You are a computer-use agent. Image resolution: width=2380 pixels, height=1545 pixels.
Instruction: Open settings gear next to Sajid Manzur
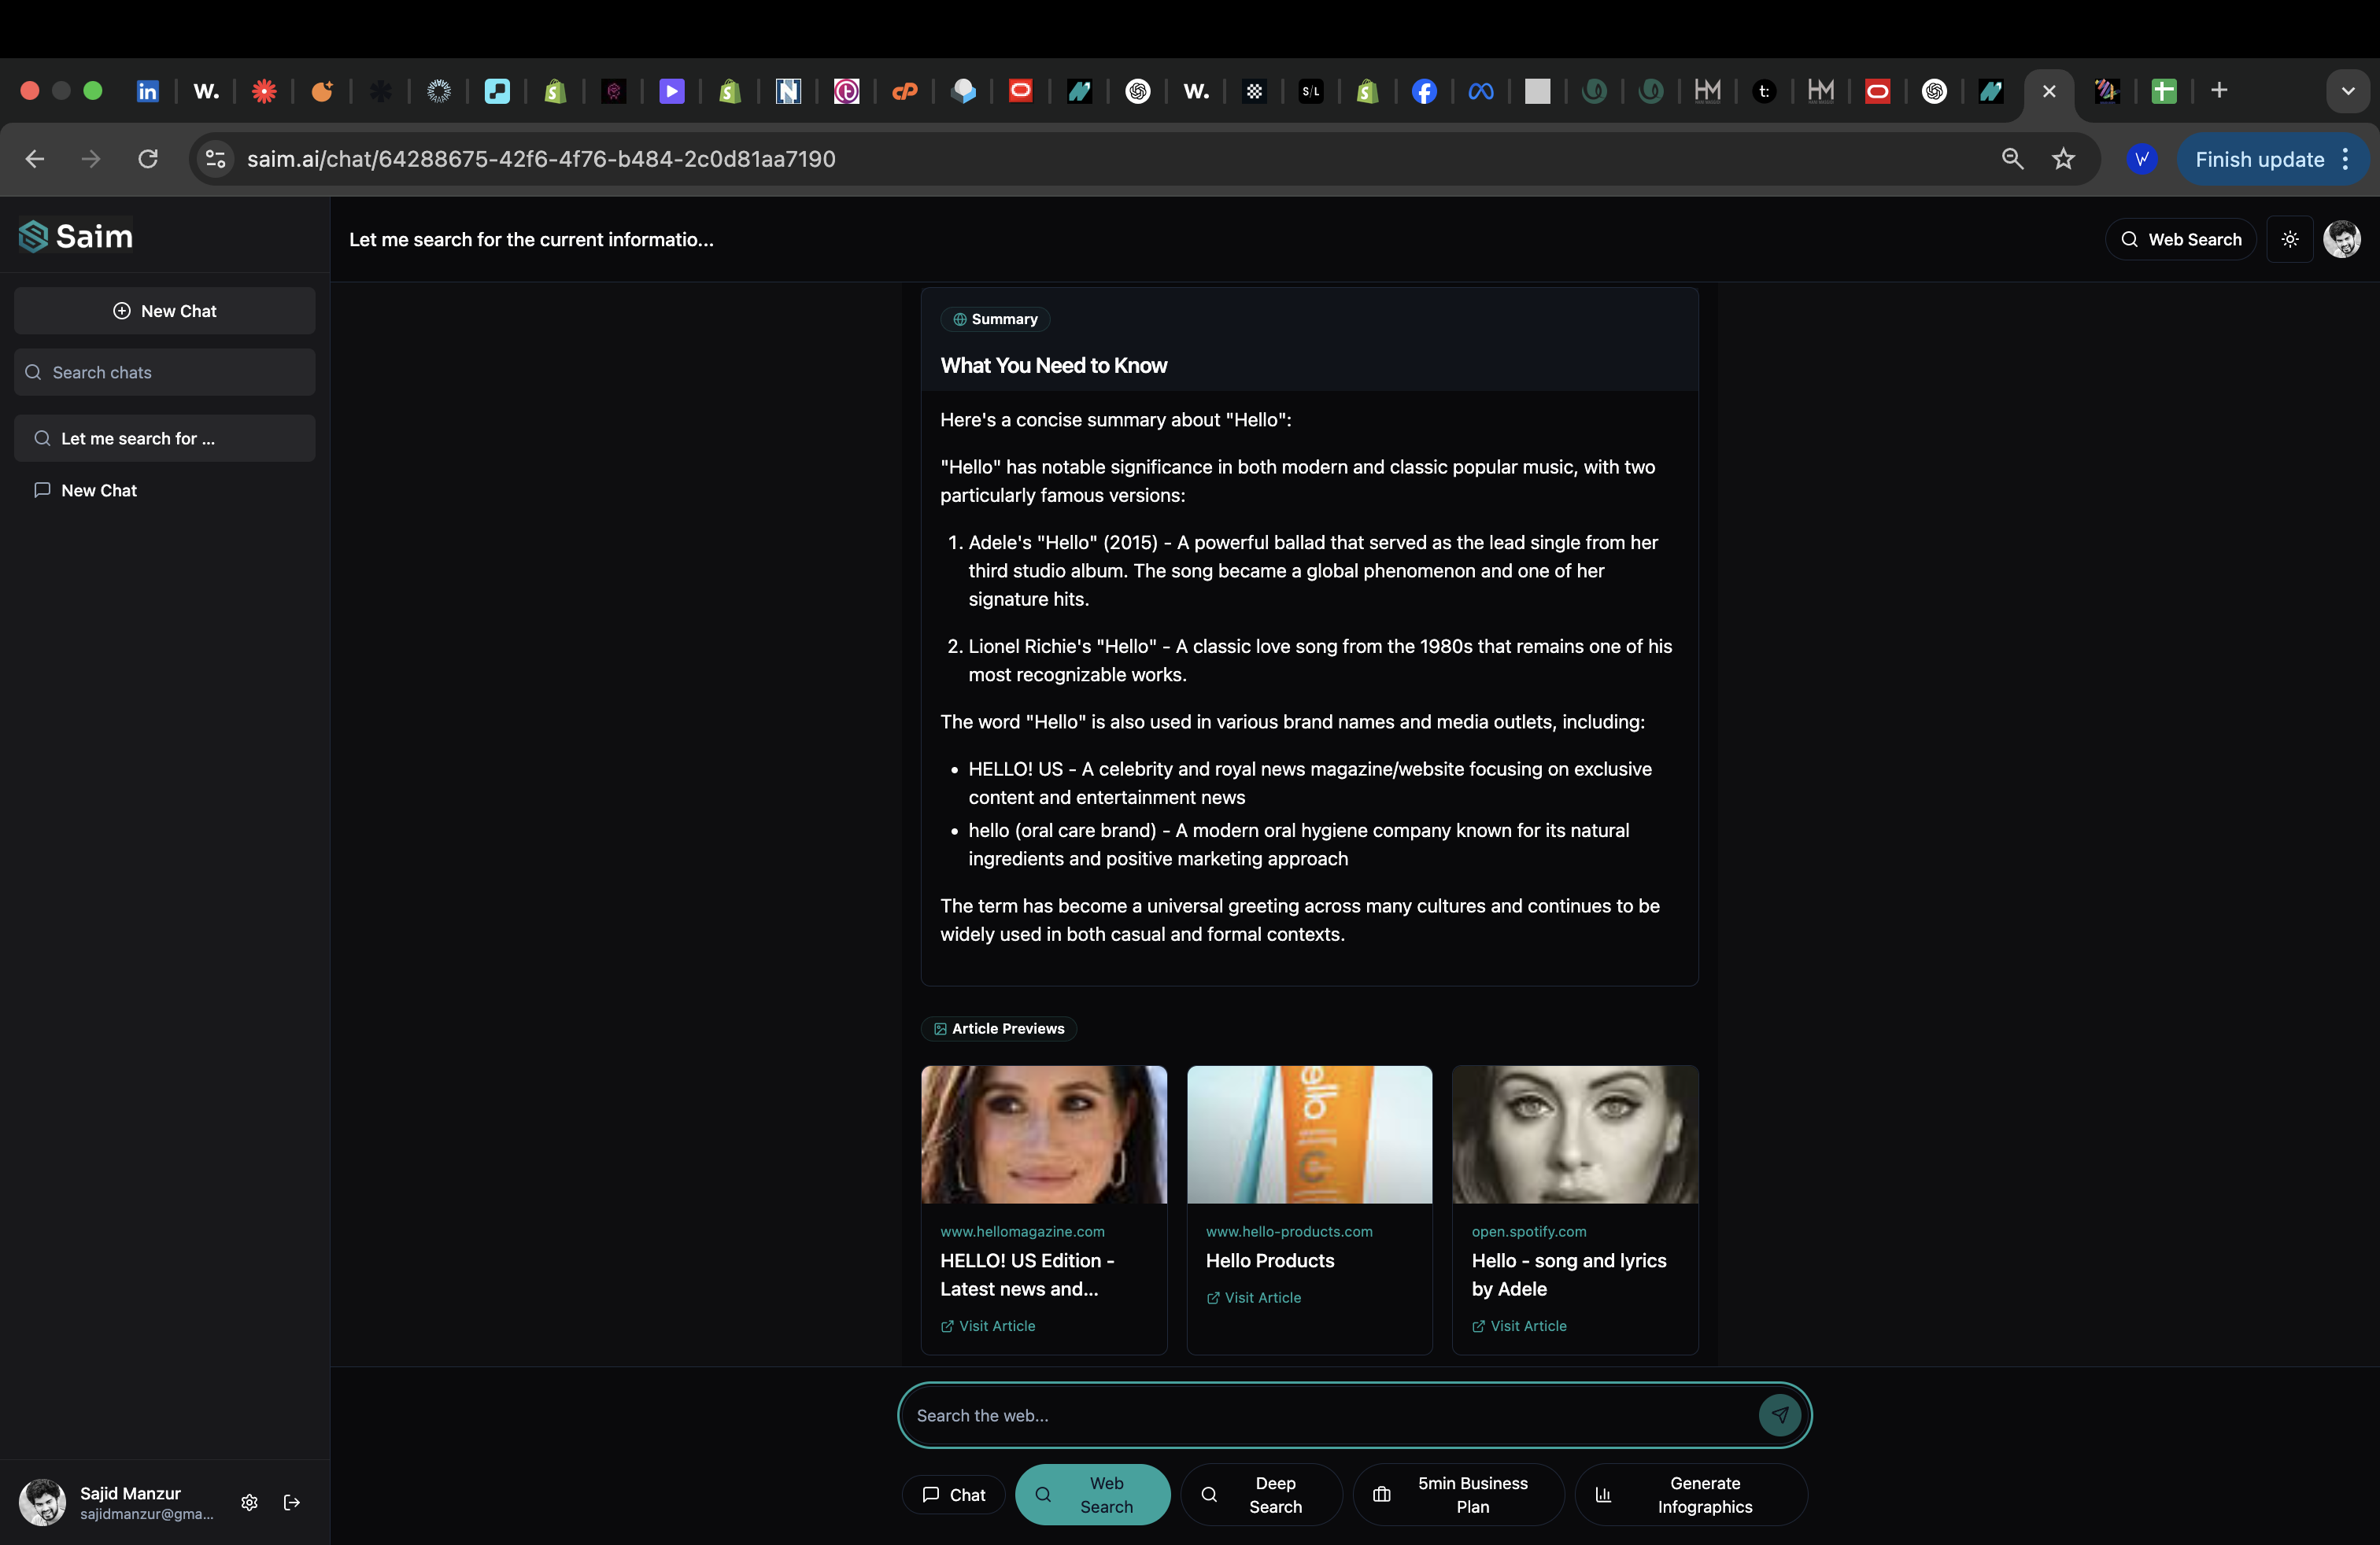pos(250,1502)
